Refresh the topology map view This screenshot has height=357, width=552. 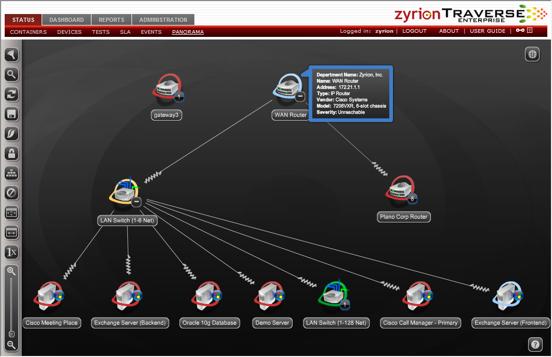tap(11, 94)
